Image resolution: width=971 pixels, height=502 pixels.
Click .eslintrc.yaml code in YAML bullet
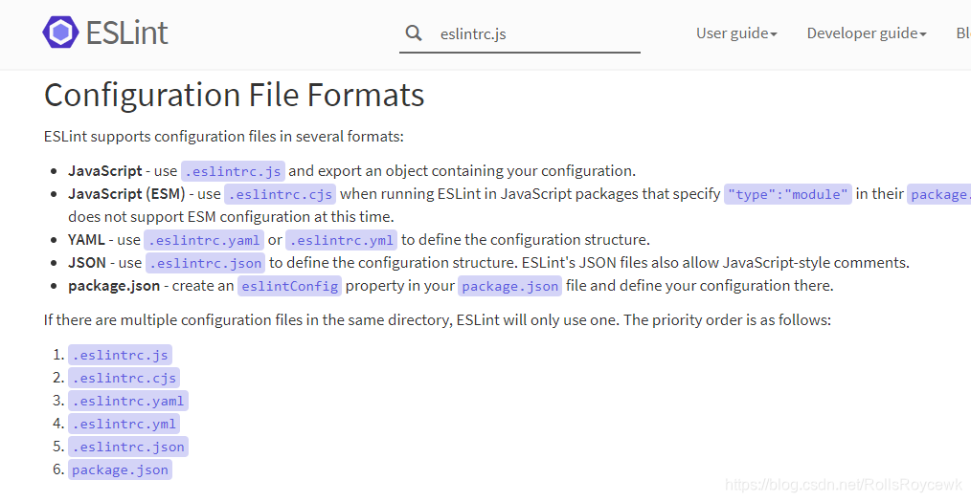(x=204, y=240)
